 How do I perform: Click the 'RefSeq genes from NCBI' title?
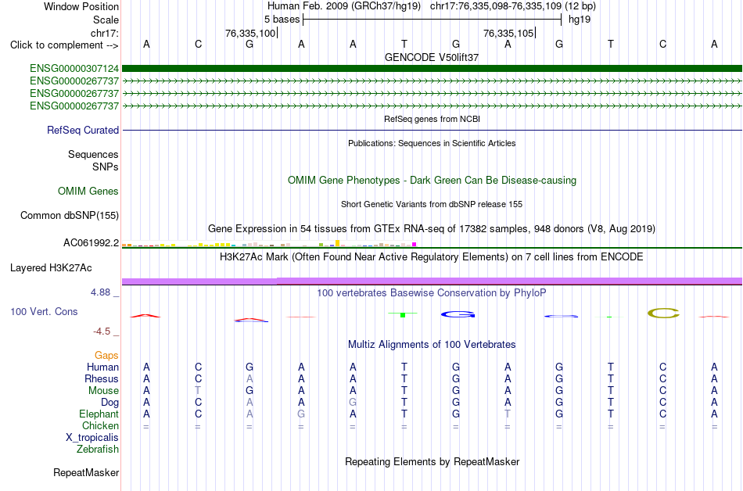tap(432, 119)
